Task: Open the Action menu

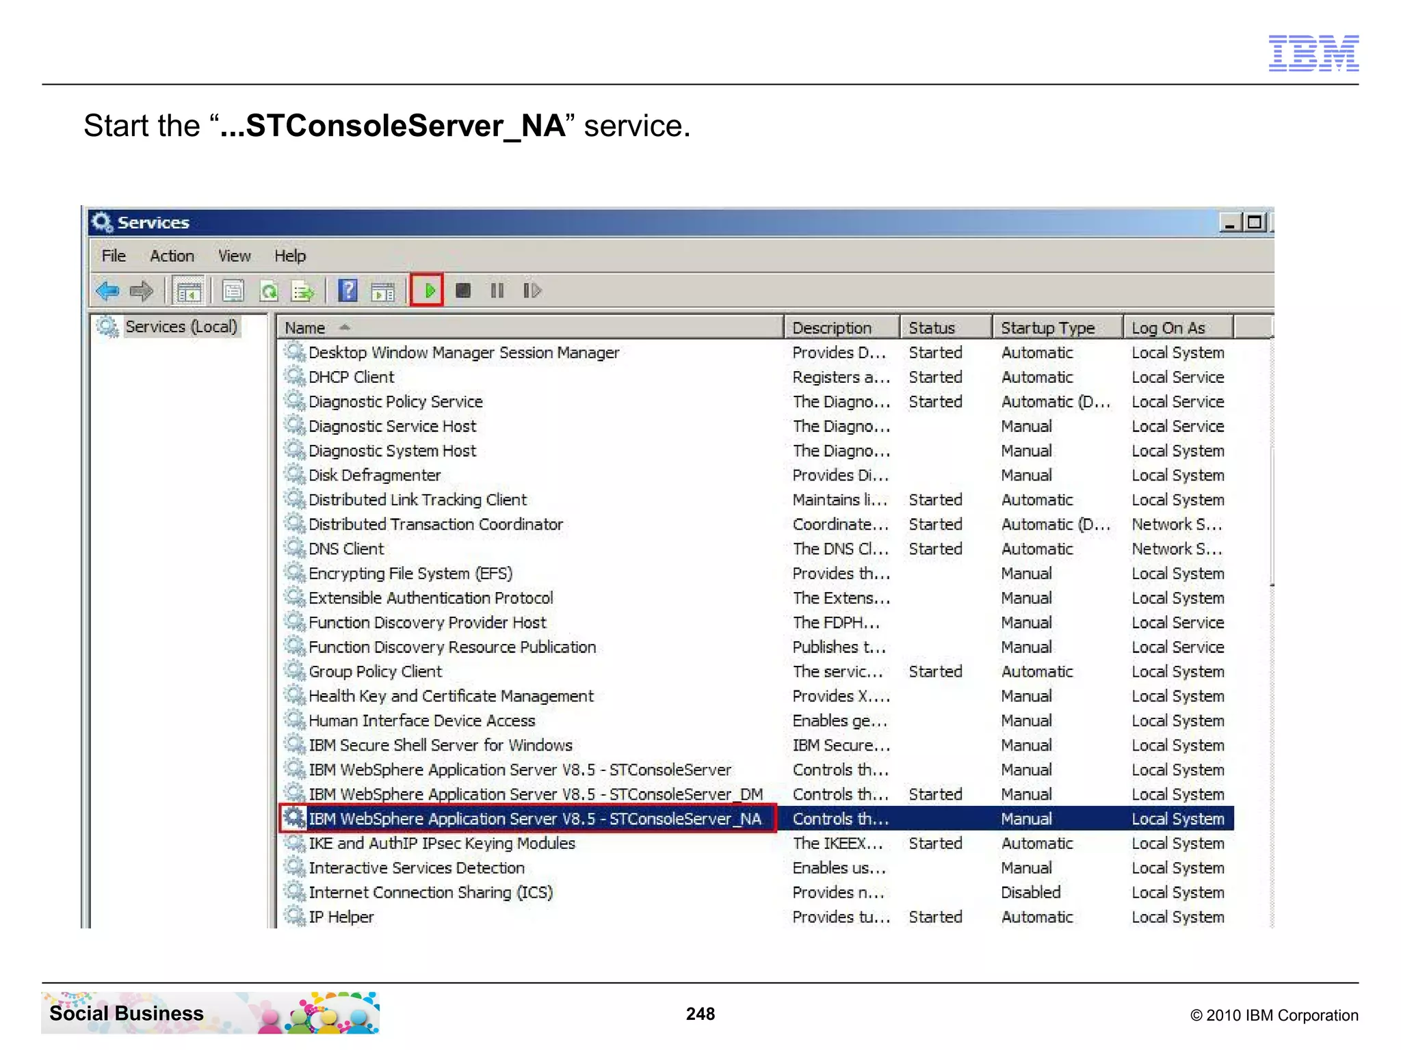Action: coord(172,256)
